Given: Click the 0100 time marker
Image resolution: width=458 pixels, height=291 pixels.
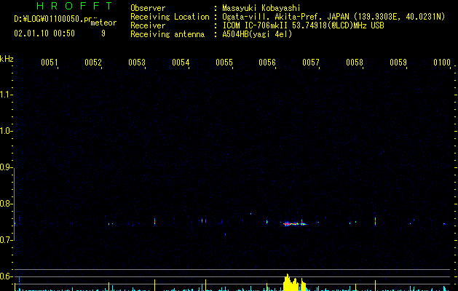Looking at the screenshot, I should [442, 62].
